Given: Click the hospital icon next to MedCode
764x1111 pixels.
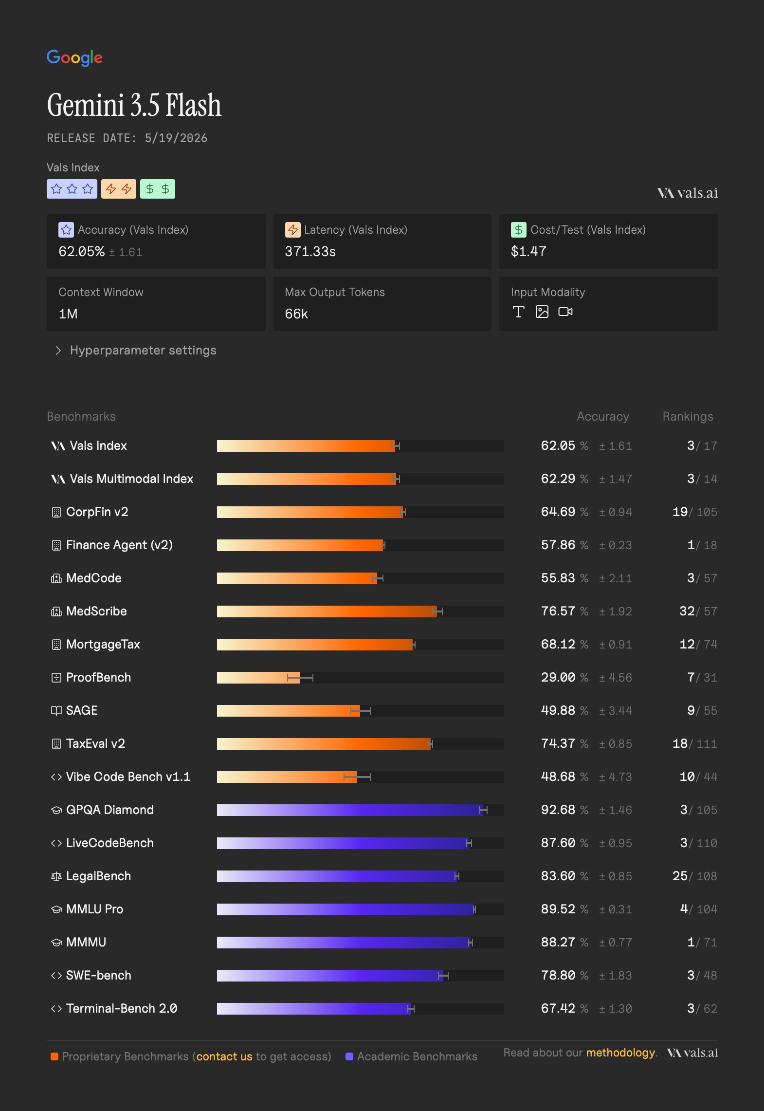Looking at the screenshot, I should (56, 578).
